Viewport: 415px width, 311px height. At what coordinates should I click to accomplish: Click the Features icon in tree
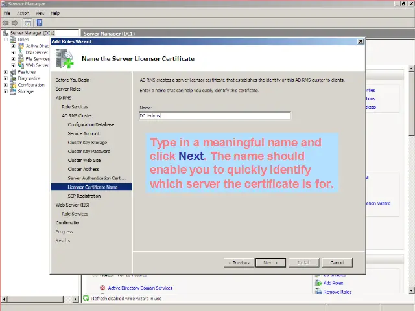coord(13,72)
